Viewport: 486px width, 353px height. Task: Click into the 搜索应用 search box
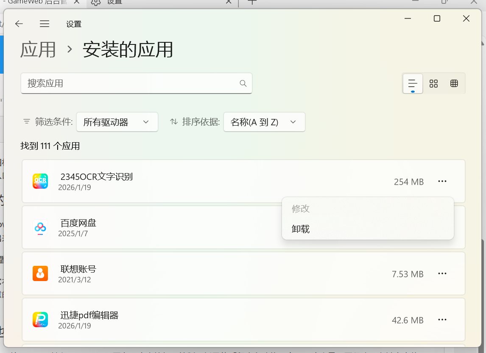tap(137, 83)
